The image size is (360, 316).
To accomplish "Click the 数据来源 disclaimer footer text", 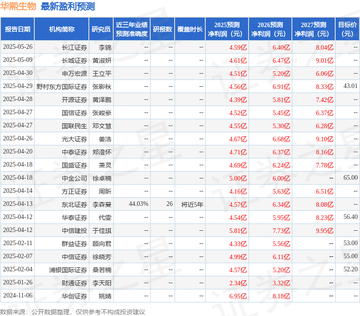I will point(73,312).
